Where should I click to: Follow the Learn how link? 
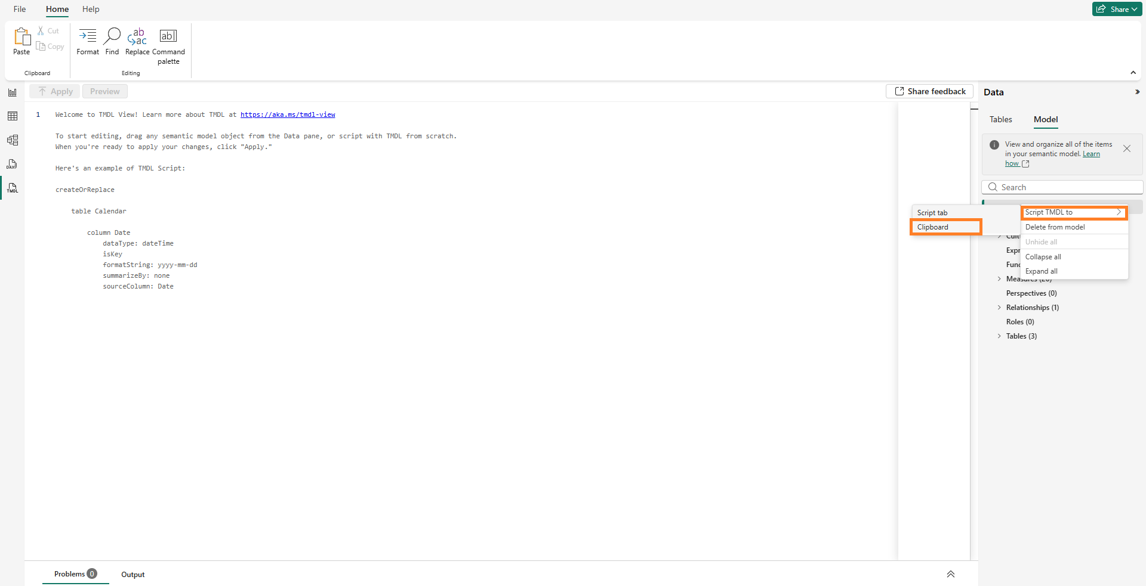tap(1053, 159)
